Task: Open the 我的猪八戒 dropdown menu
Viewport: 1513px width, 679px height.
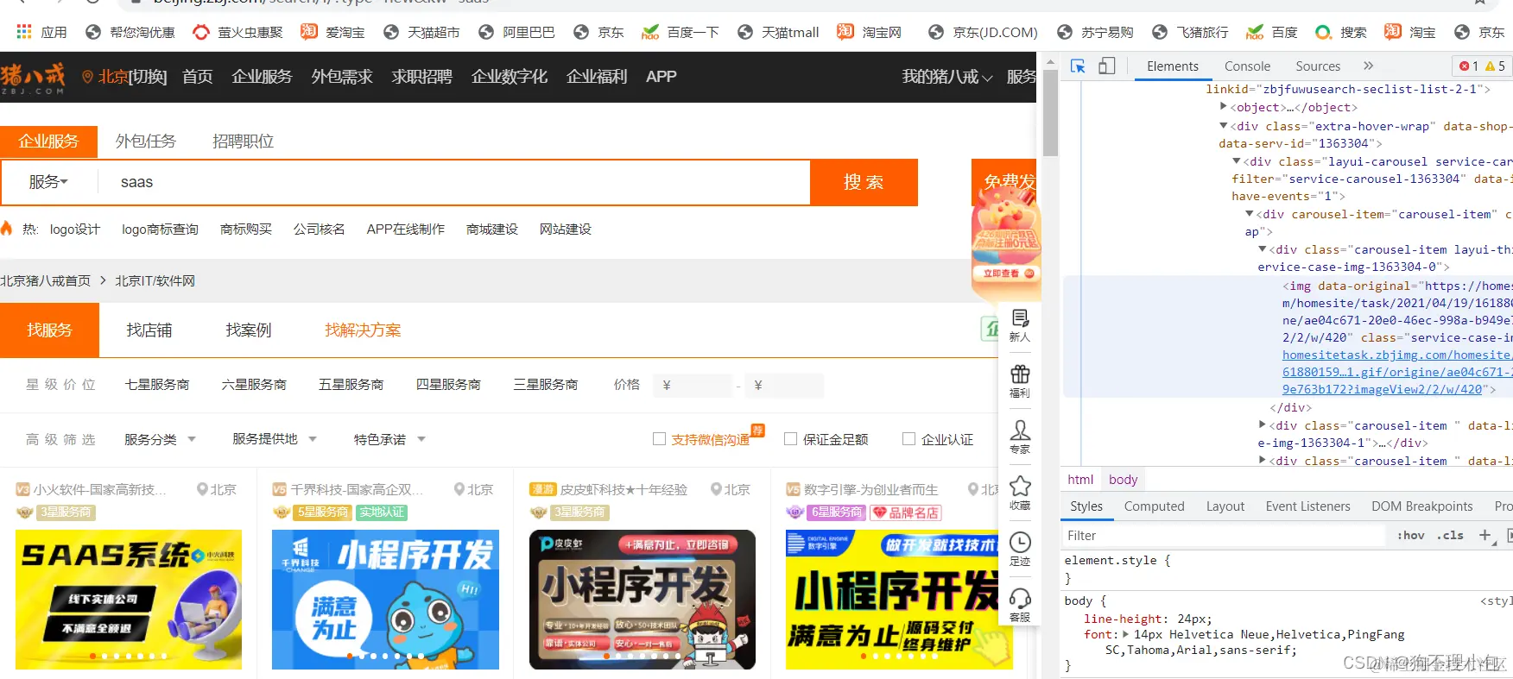Action: [947, 77]
